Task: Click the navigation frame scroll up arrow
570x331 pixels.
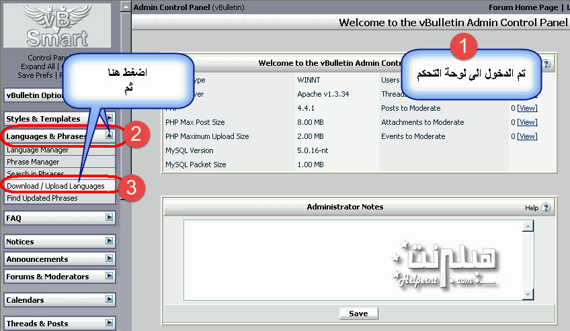Action: click(126, 7)
